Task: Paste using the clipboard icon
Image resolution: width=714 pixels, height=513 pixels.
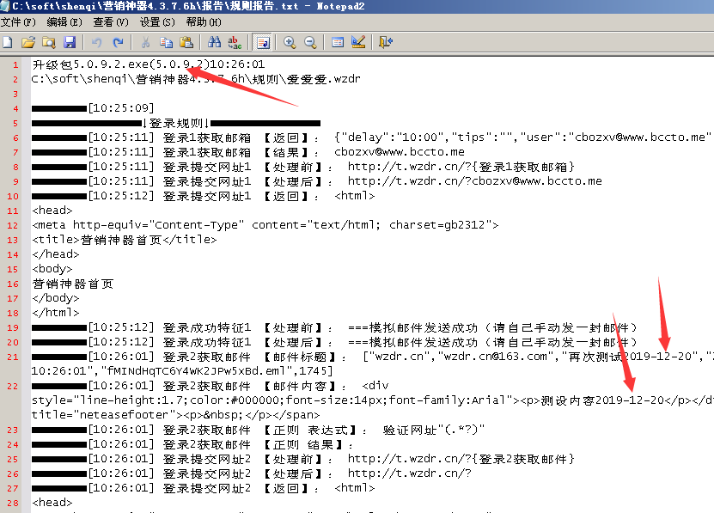Action: [x=186, y=42]
